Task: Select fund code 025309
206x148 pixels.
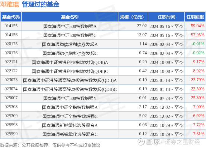Action: click(11, 116)
